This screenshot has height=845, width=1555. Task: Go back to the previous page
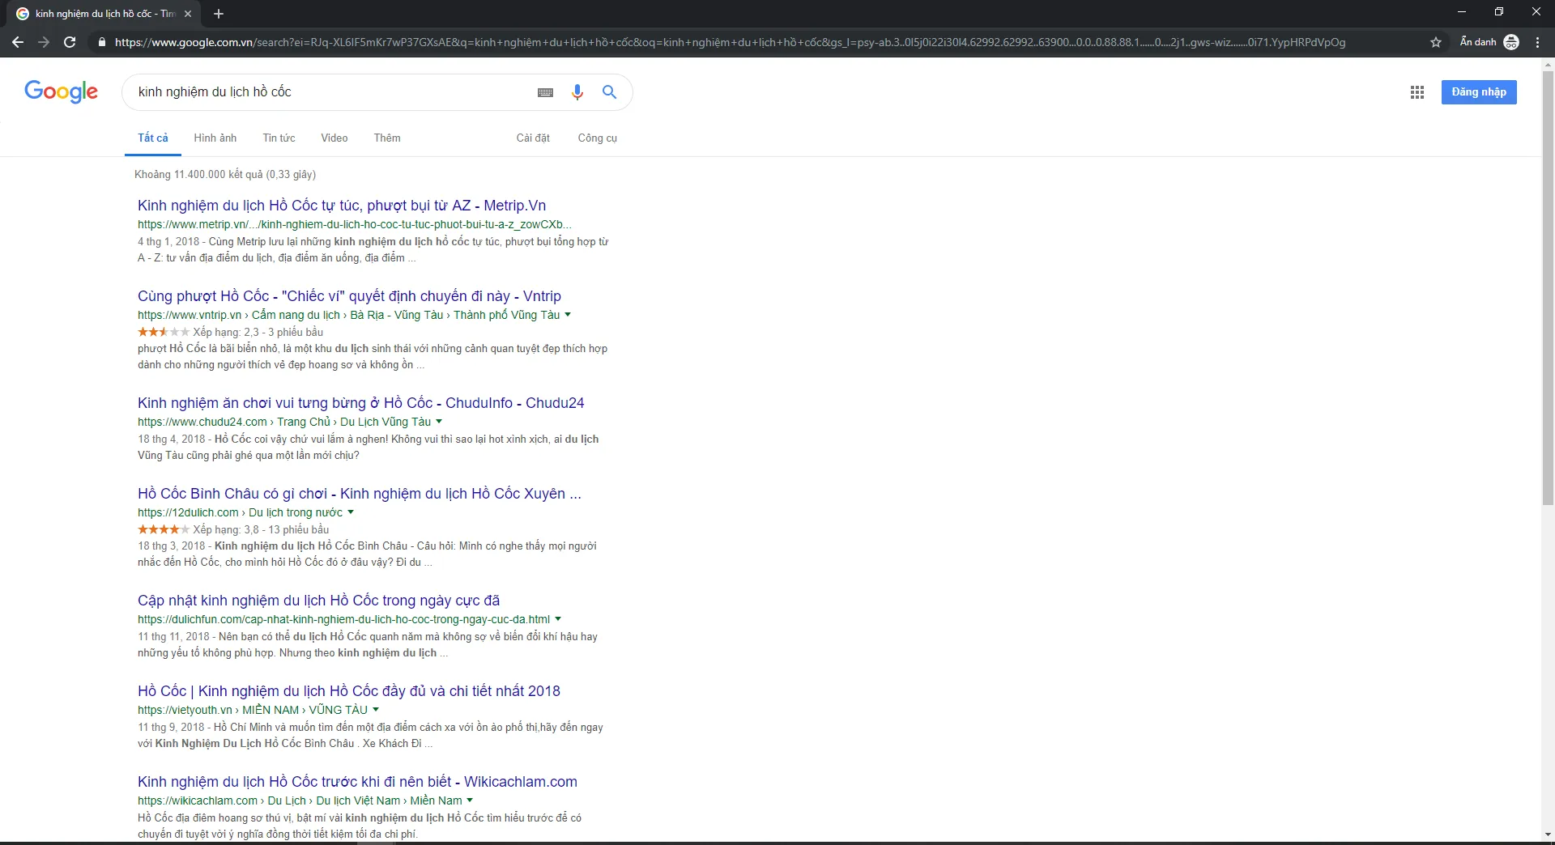click(18, 42)
